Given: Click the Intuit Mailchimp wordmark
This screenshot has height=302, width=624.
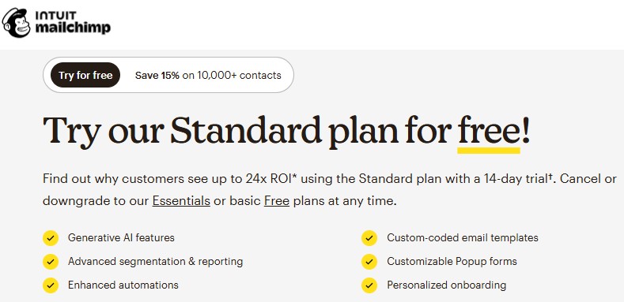Looking at the screenshot, I should (x=73, y=23).
